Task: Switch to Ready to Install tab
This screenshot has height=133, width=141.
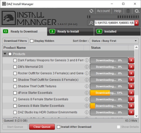Action: (70, 31)
